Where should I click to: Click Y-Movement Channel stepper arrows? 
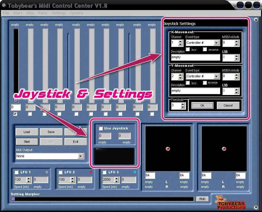tap(180, 76)
